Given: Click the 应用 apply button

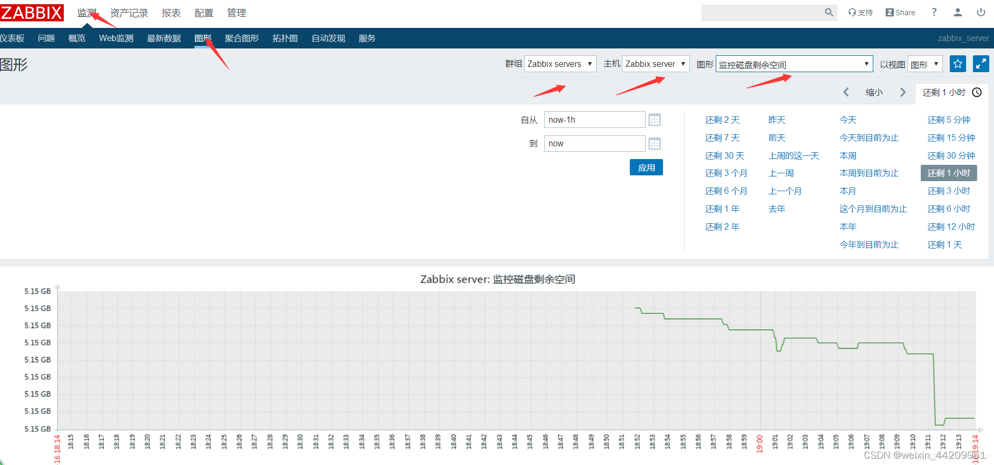Looking at the screenshot, I should [x=646, y=167].
